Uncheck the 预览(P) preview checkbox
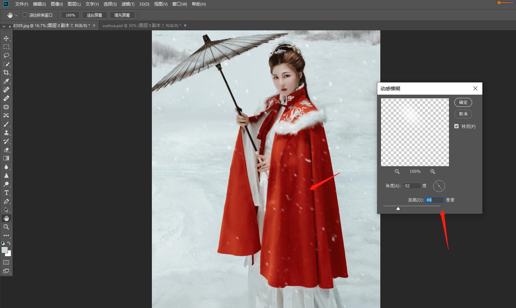 (457, 126)
